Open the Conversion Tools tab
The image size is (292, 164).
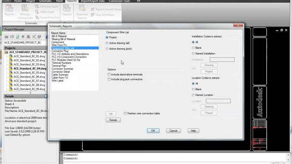pyautogui.click(x=120, y=1)
